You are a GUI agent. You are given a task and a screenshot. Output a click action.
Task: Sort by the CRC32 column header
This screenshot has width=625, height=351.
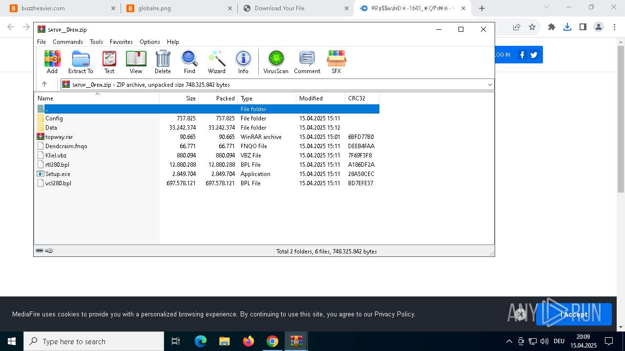[x=362, y=98]
